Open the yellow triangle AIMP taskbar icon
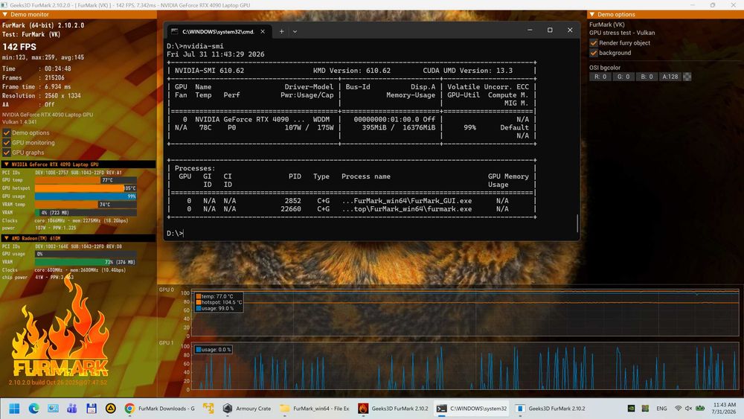The image size is (744, 419). click(111, 408)
